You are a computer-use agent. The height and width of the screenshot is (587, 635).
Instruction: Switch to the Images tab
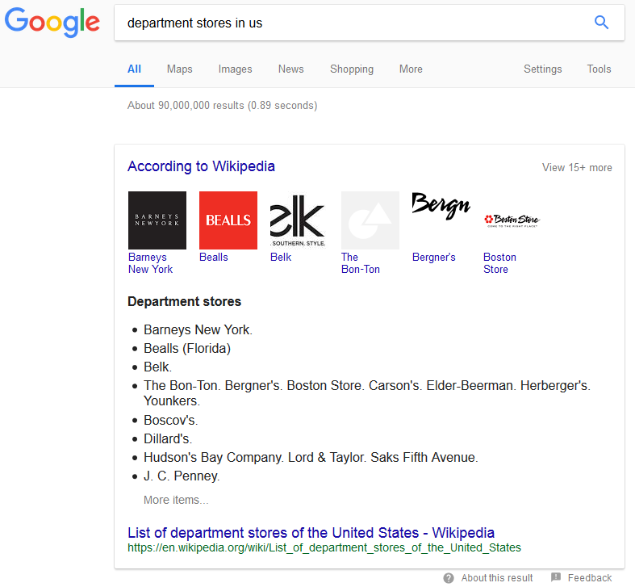(235, 69)
